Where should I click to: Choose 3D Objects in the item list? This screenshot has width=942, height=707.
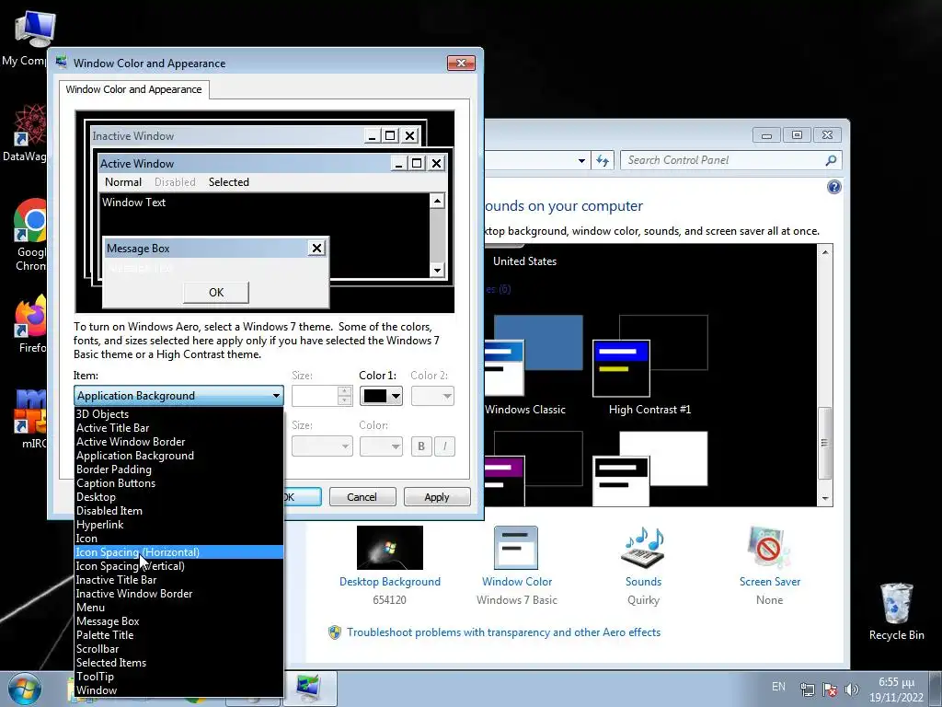coord(179,413)
